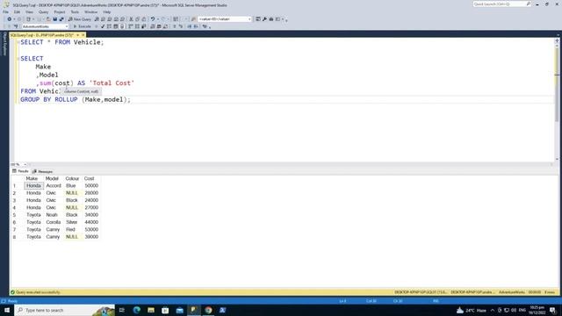
Task: Open the Edit menu
Action: (x=17, y=11)
